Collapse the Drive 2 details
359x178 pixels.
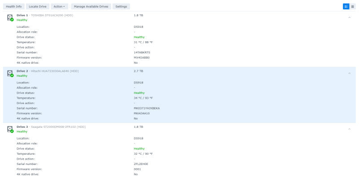click(350, 73)
